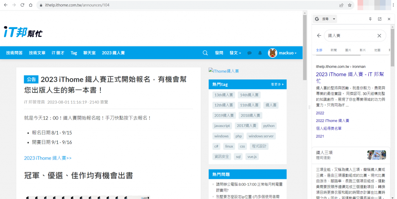Click the javascript tag

point(222,126)
